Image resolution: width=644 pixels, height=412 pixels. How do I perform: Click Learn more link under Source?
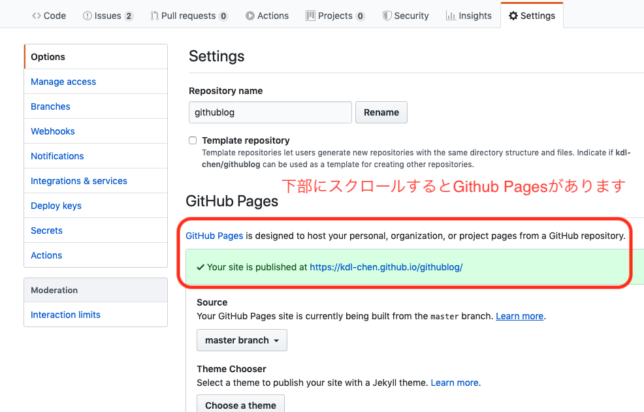[519, 316]
